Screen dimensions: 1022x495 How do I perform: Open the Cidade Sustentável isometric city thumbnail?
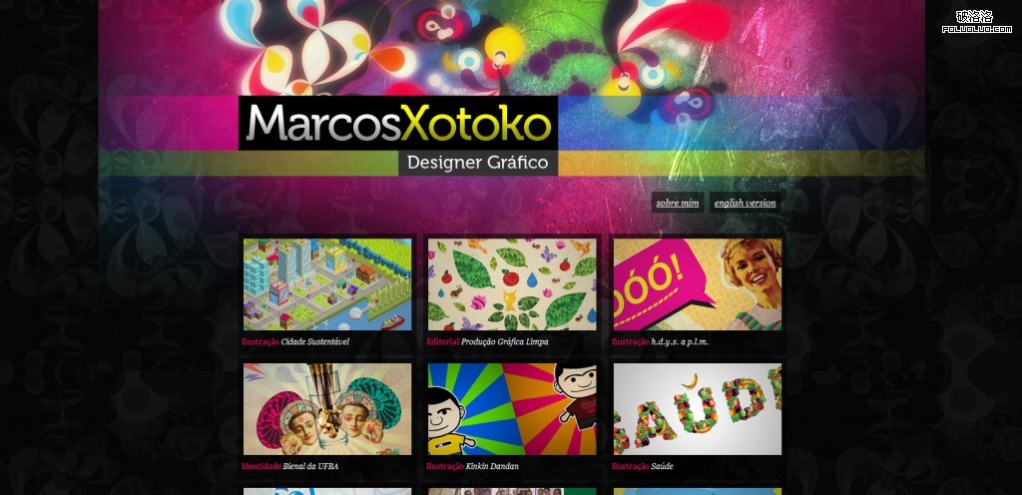(x=327, y=284)
